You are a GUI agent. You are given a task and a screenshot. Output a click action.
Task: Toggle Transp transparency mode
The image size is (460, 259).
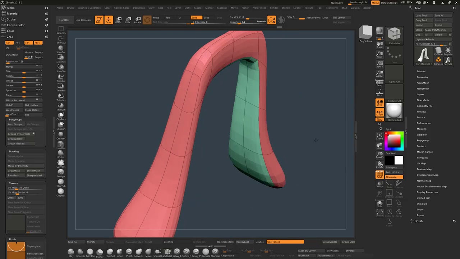tap(379, 184)
